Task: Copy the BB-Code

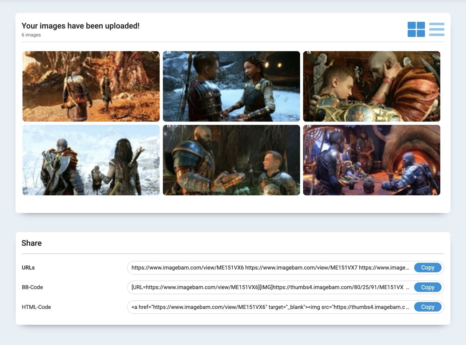Action: [x=428, y=287]
